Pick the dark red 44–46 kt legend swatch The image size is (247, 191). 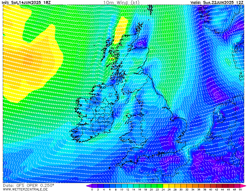(225, 186)
